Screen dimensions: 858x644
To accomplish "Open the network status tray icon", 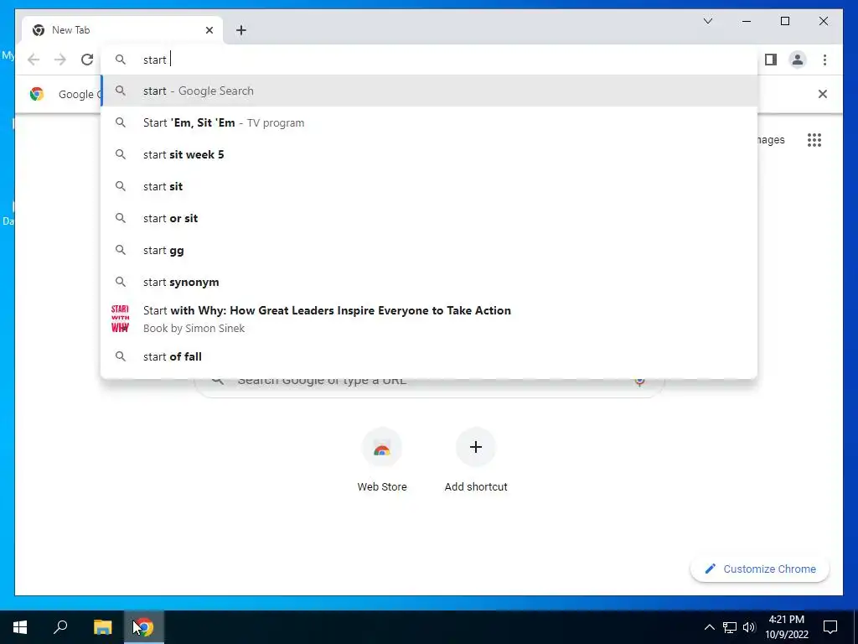I will click(x=730, y=627).
